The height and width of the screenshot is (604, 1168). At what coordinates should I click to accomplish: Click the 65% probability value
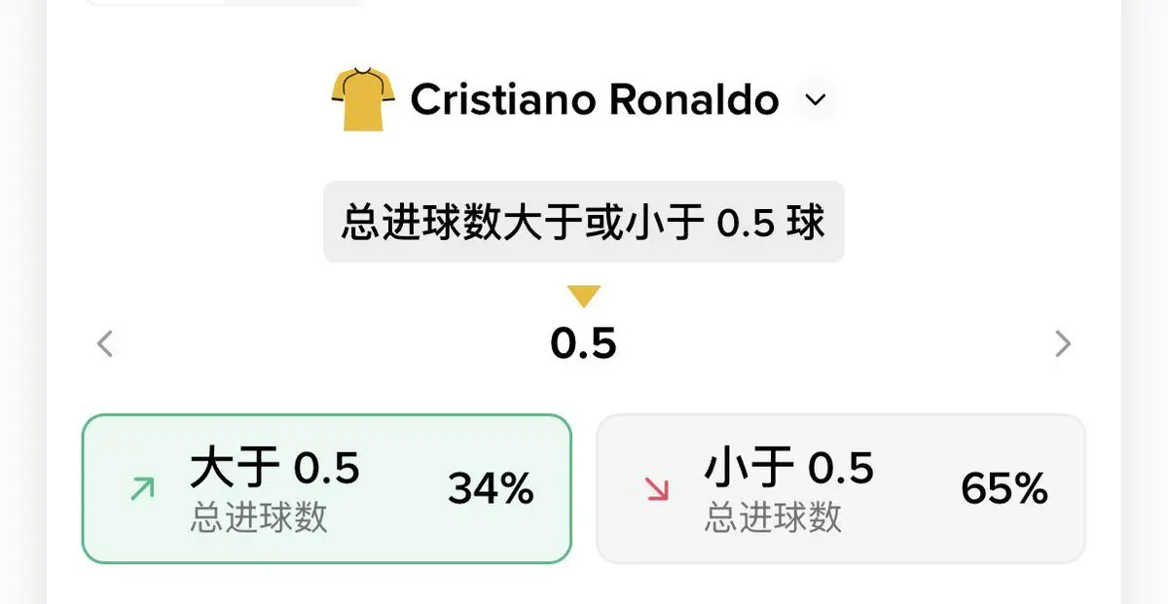coord(1004,489)
